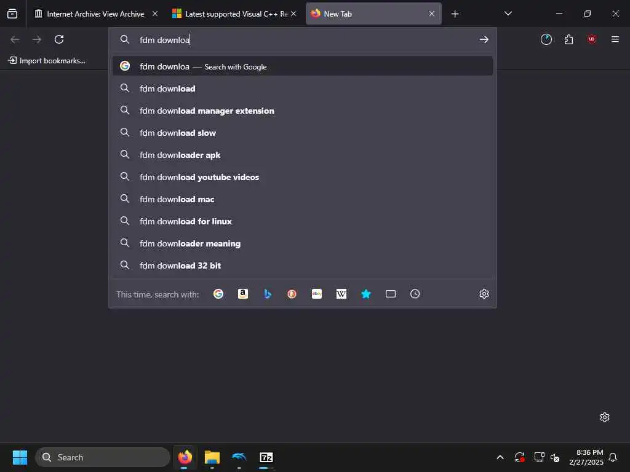This screenshot has height=472, width=630.
Task: Search with eBay one-off engine icon
Action: pos(317,294)
